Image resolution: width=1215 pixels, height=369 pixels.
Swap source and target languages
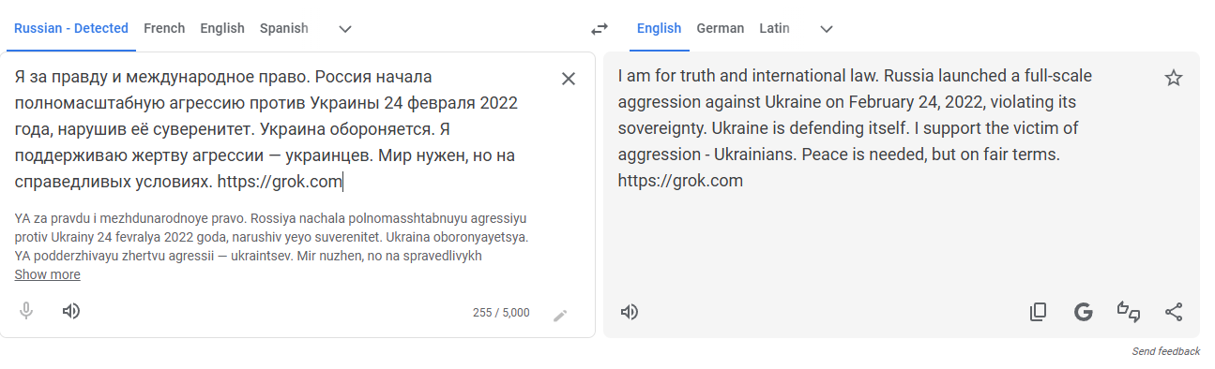click(x=600, y=28)
